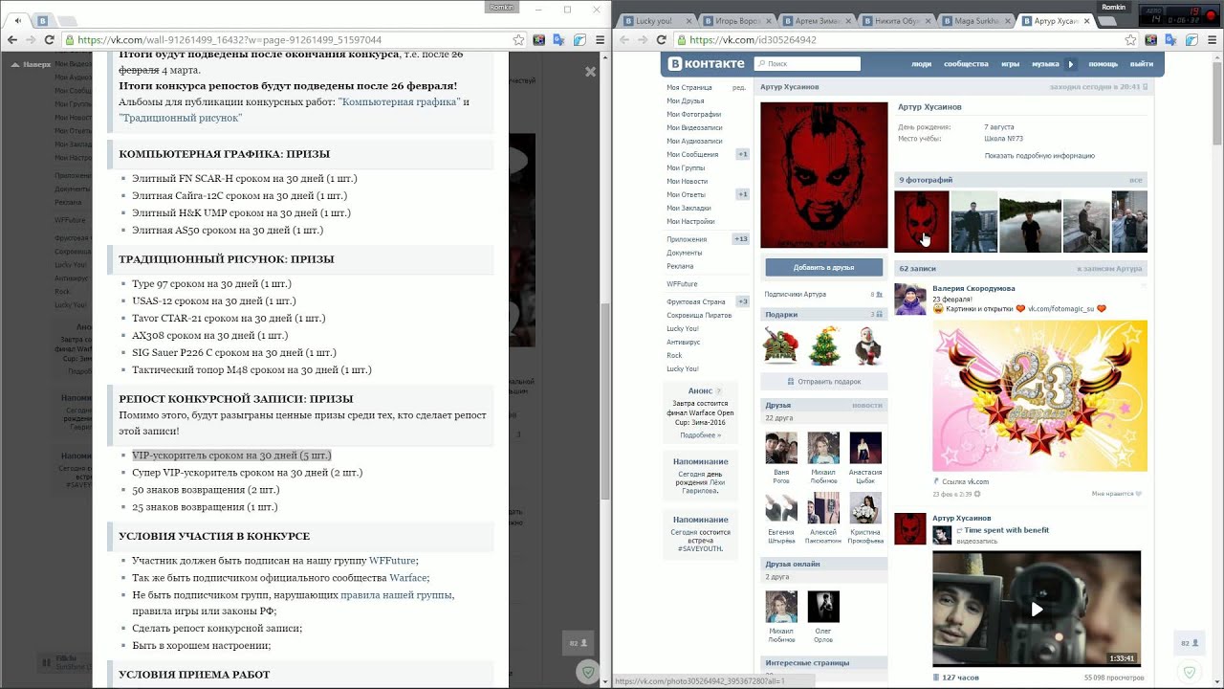Image resolution: width=1224 pixels, height=689 pixels.
Task: Click "новости" link in the Друзья block
Action: (x=866, y=405)
